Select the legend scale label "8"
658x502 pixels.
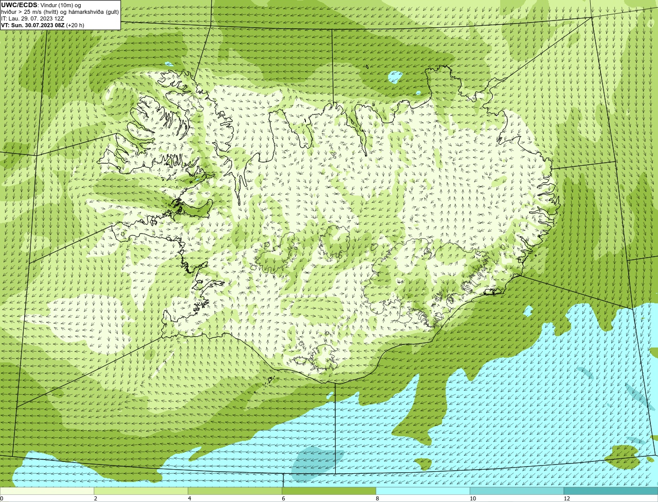point(377,498)
